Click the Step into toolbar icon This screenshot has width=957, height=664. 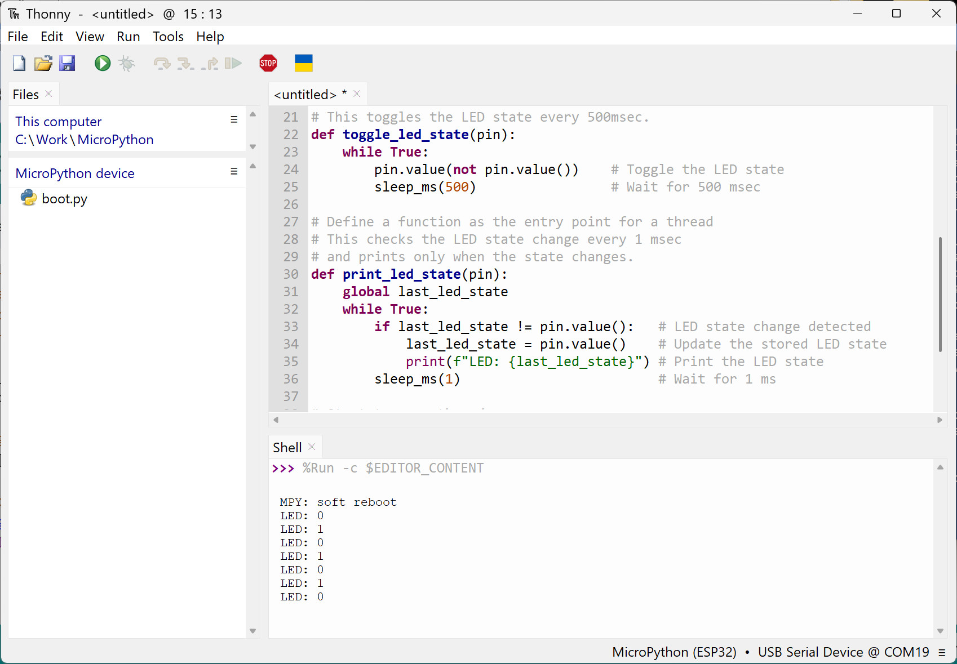[x=185, y=63]
